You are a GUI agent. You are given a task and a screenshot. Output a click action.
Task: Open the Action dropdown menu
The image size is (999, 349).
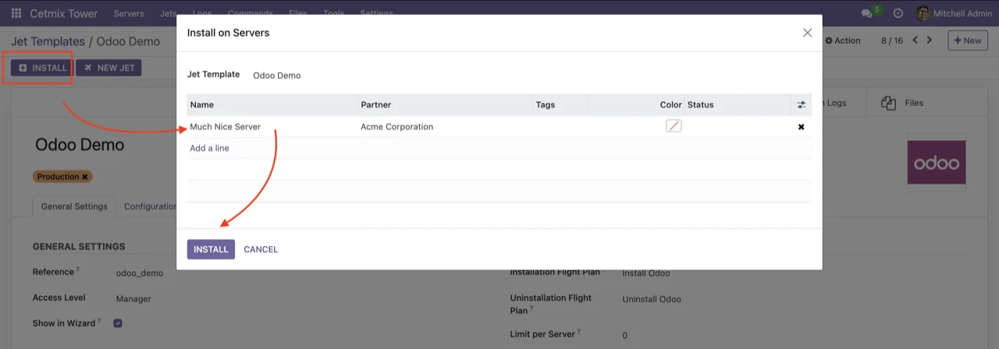[843, 41]
